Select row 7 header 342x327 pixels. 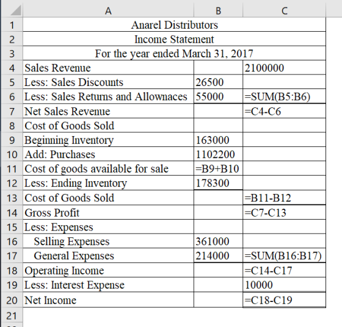(12, 111)
